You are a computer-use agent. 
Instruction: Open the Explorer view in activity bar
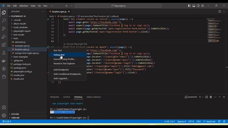point(4,12)
